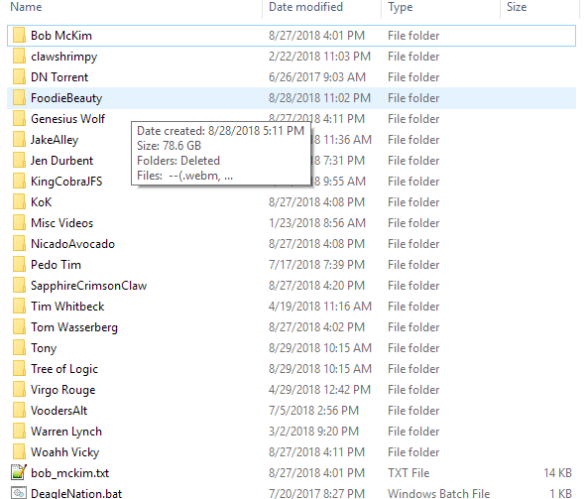This screenshot has height=499, width=587.
Task: Select the Virgo Rouge folder name
Action: pyautogui.click(x=62, y=390)
